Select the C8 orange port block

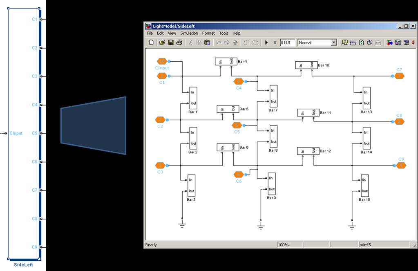point(399,122)
